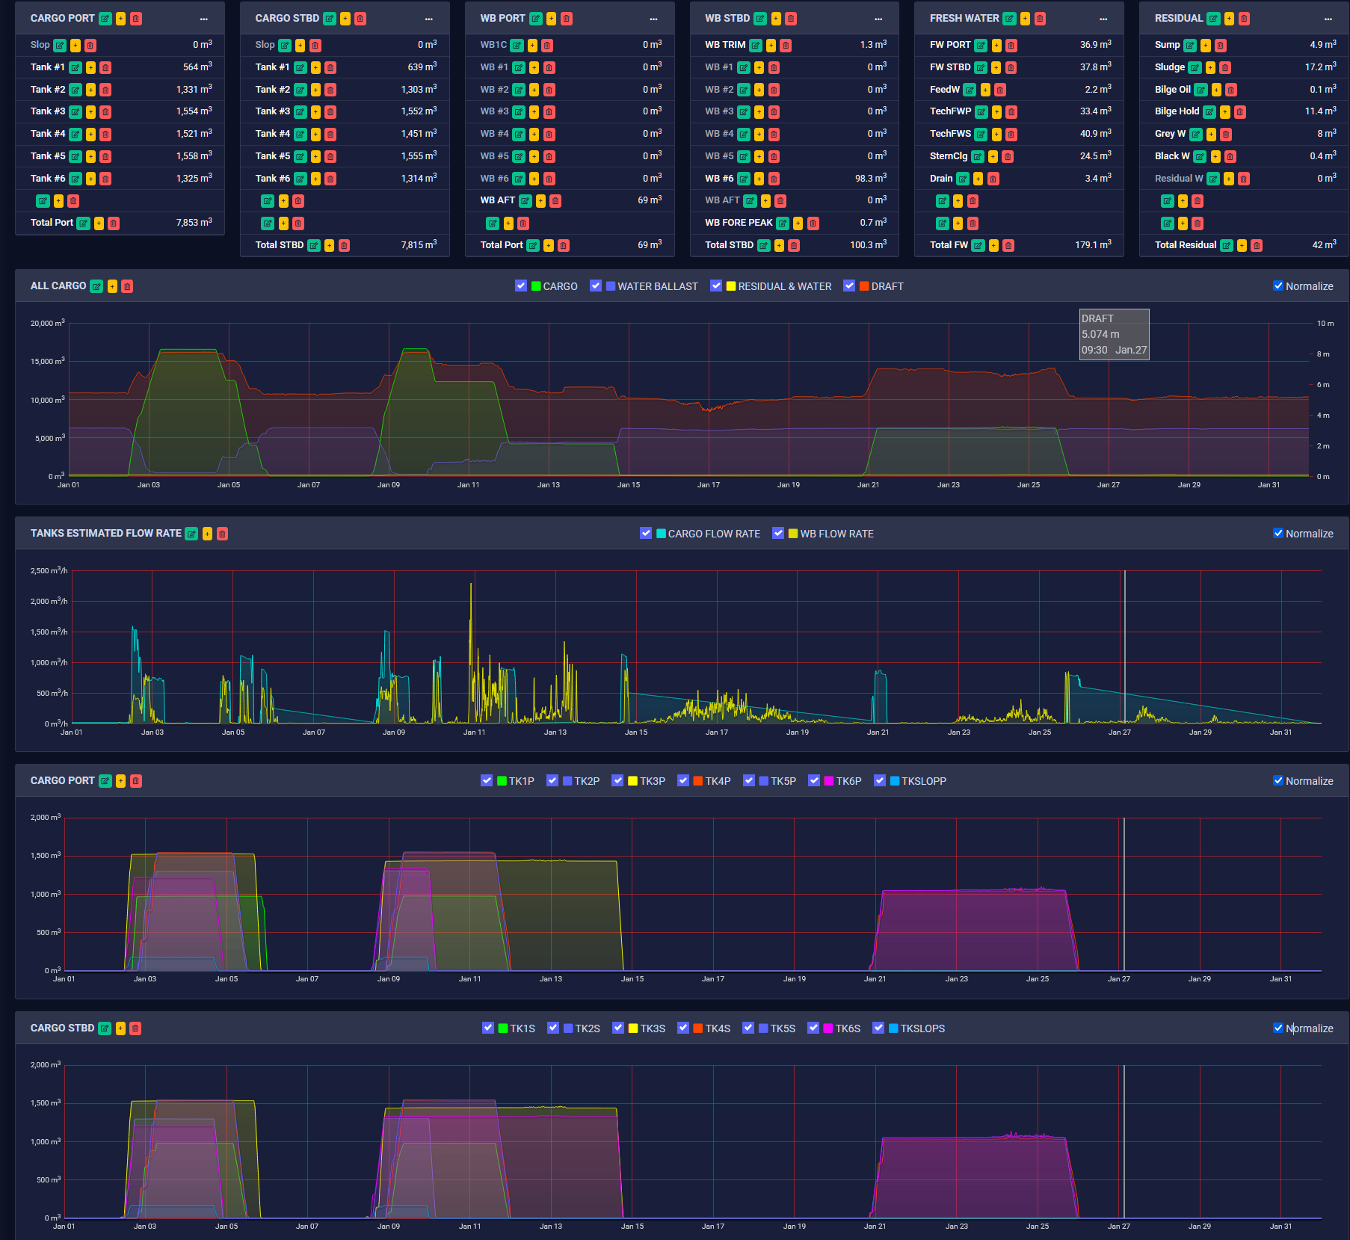1350x1240 pixels.
Task: Click the DRAFT tooltip showing 5.074 m
Action: 1113,334
